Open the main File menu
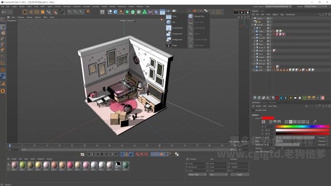The width and height of the screenshot is (331, 186). click(x=3, y=7)
